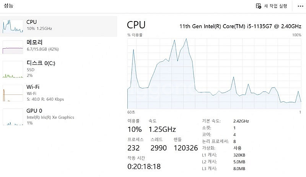Click the run new task icon
This screenshot has height=177, width=306.
(259, 6)
